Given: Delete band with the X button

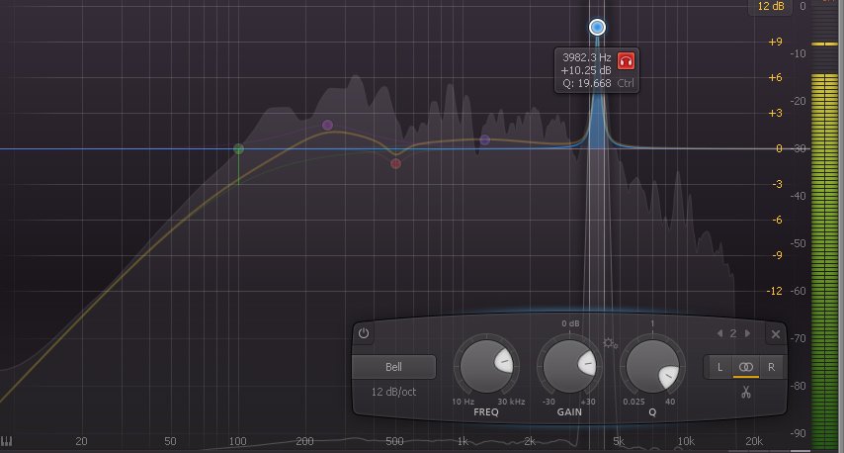Looking at the screenshot, I should (x=776, y=334).
